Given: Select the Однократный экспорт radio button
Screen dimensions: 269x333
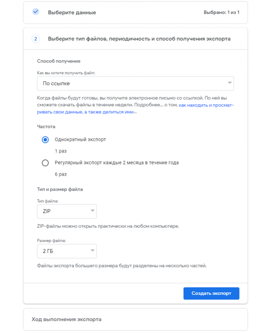Looking at the screenshot, I should [x=45, y=140].
